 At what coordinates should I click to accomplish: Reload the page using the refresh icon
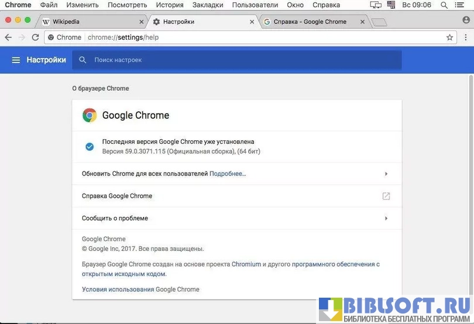[x=35, y=37]
